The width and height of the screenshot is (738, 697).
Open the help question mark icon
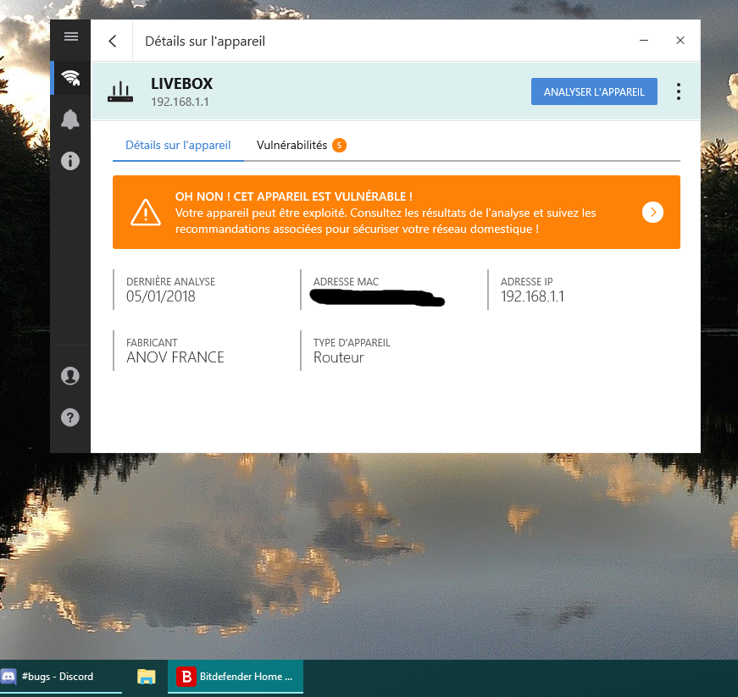70,418
